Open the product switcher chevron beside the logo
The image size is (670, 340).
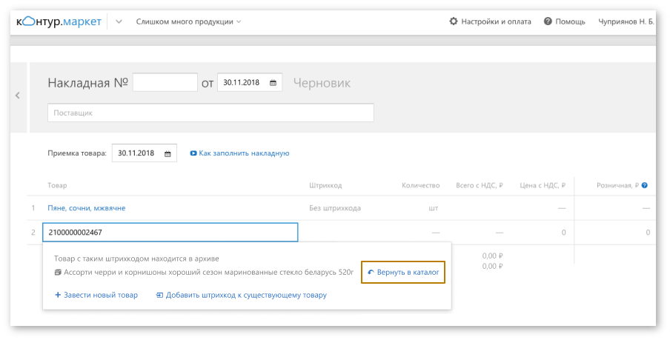click(119, 21)
